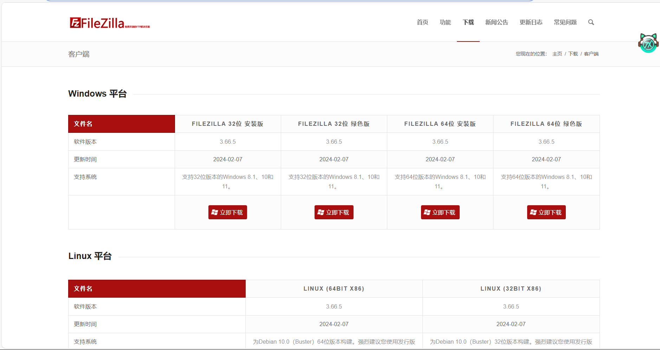Click 下载 breadcrumb link

573,54
